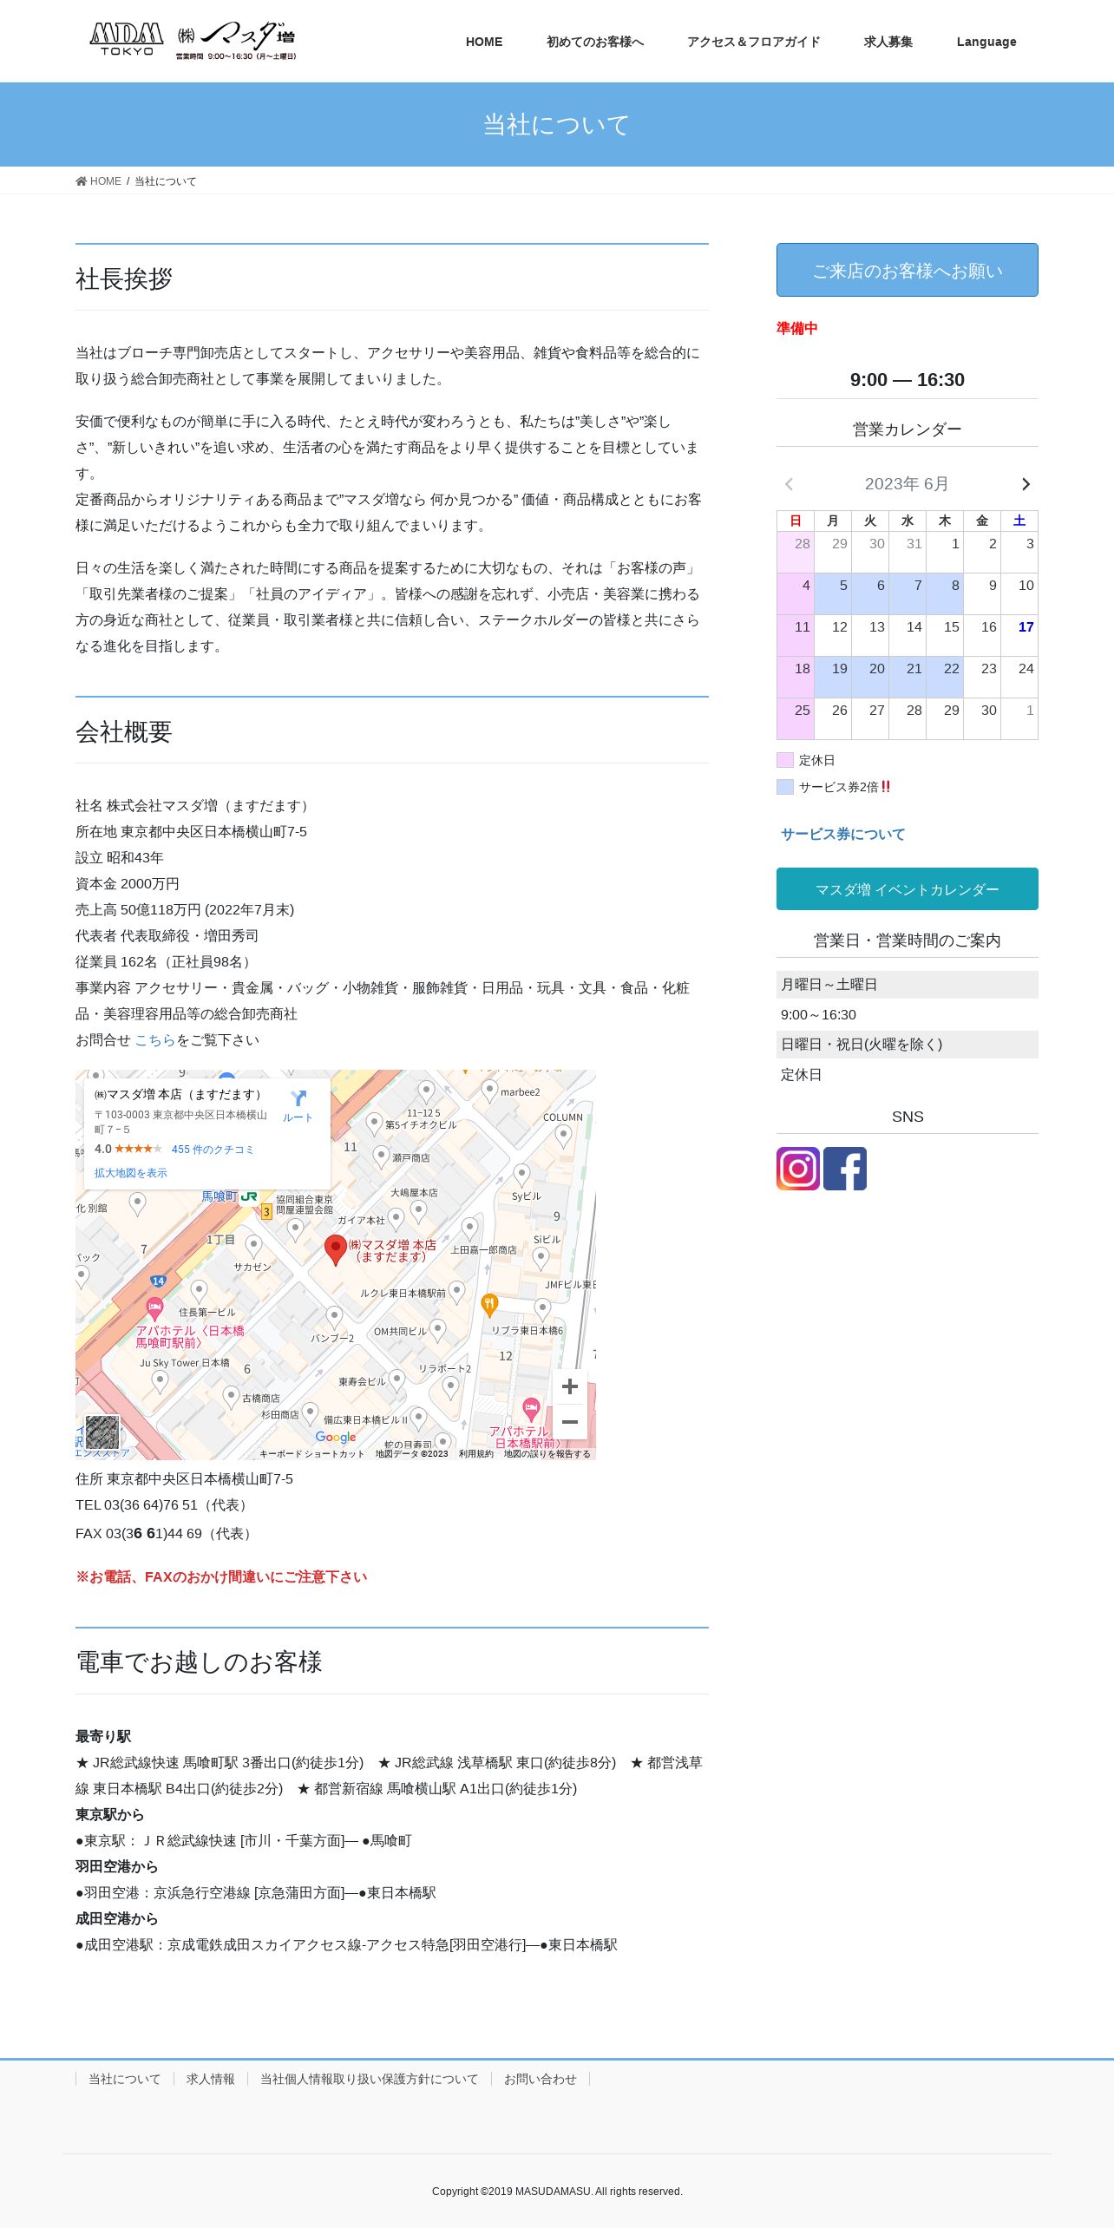Click the 9:00 — 16:30 hours text
Image resolution: width=1114 pixels, height=2228 pixels.
coord(908,379)
